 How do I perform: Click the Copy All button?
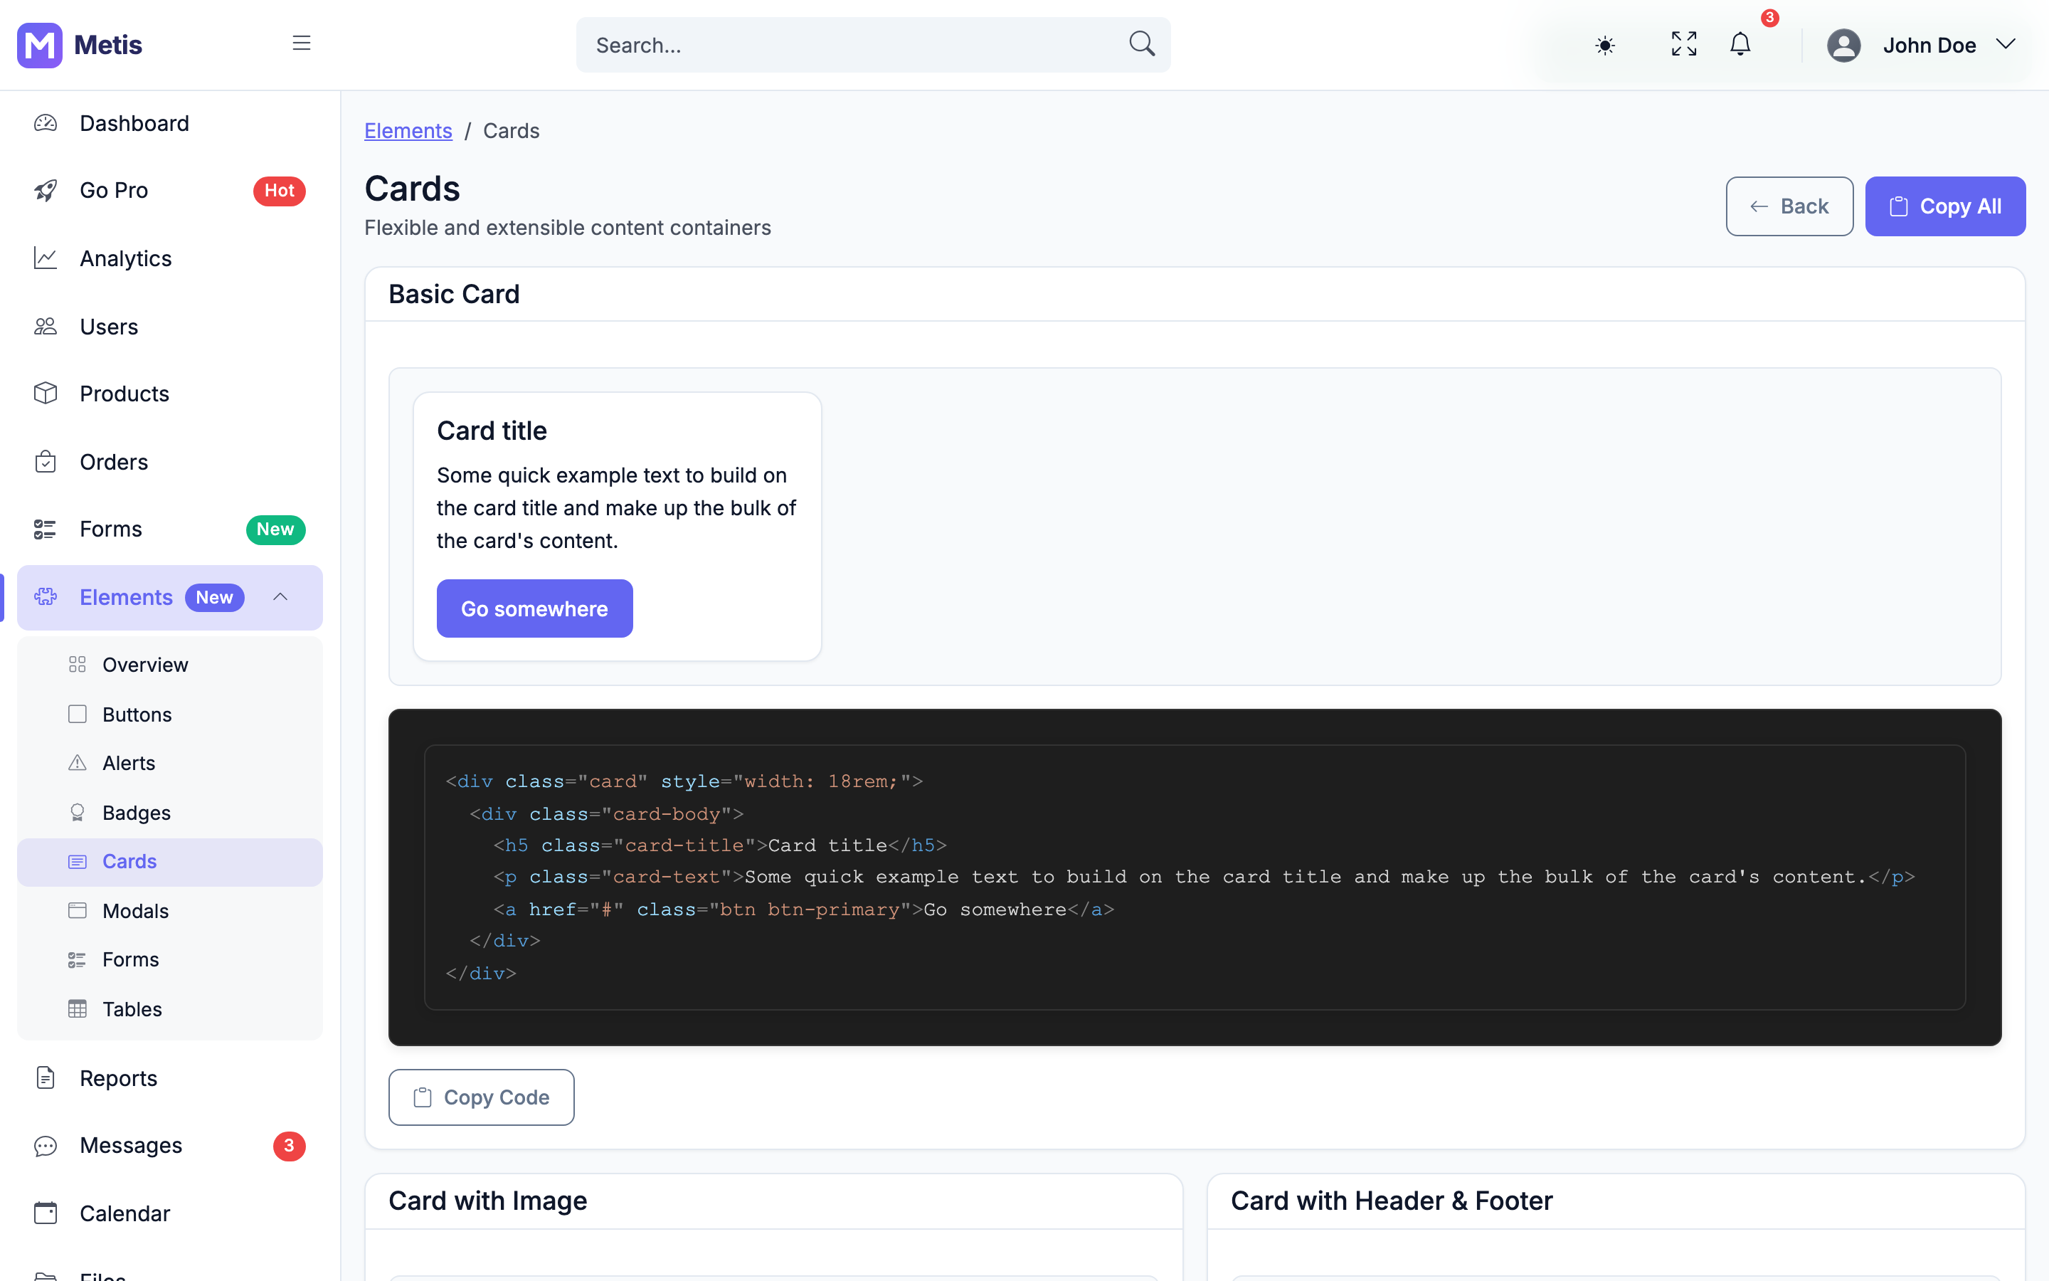click(x=1945, y=206)
